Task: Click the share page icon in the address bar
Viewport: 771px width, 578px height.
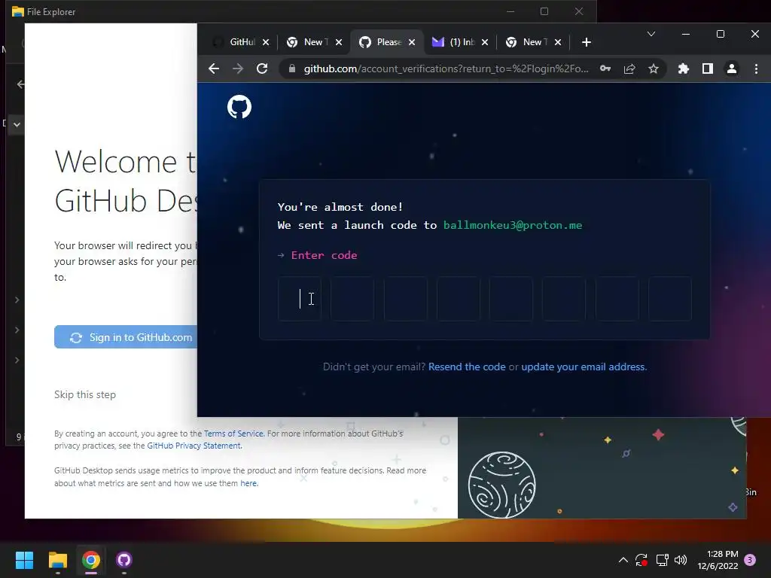Action: click(629, 68)
